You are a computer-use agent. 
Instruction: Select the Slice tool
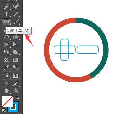coord(16,83)
